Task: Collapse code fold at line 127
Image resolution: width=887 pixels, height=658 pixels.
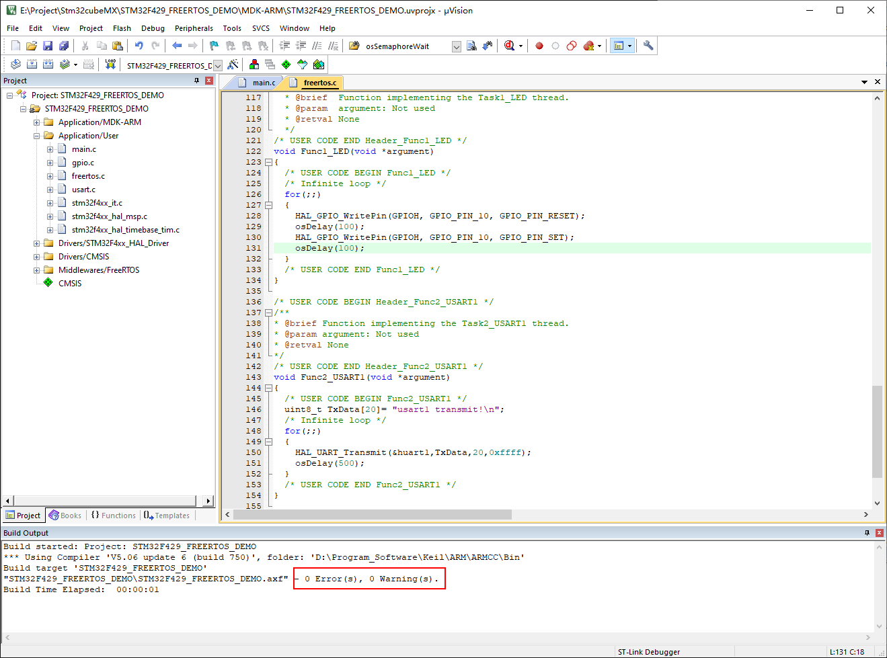Action: [x=268, y=205]
